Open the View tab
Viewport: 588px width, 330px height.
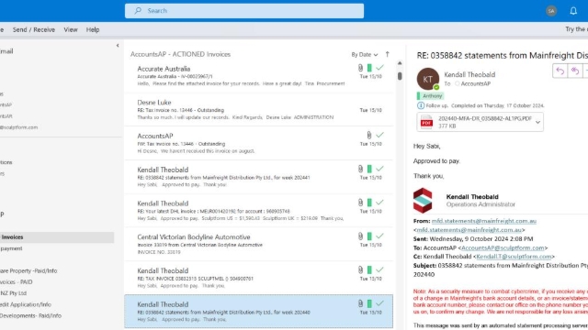point(71,29)
